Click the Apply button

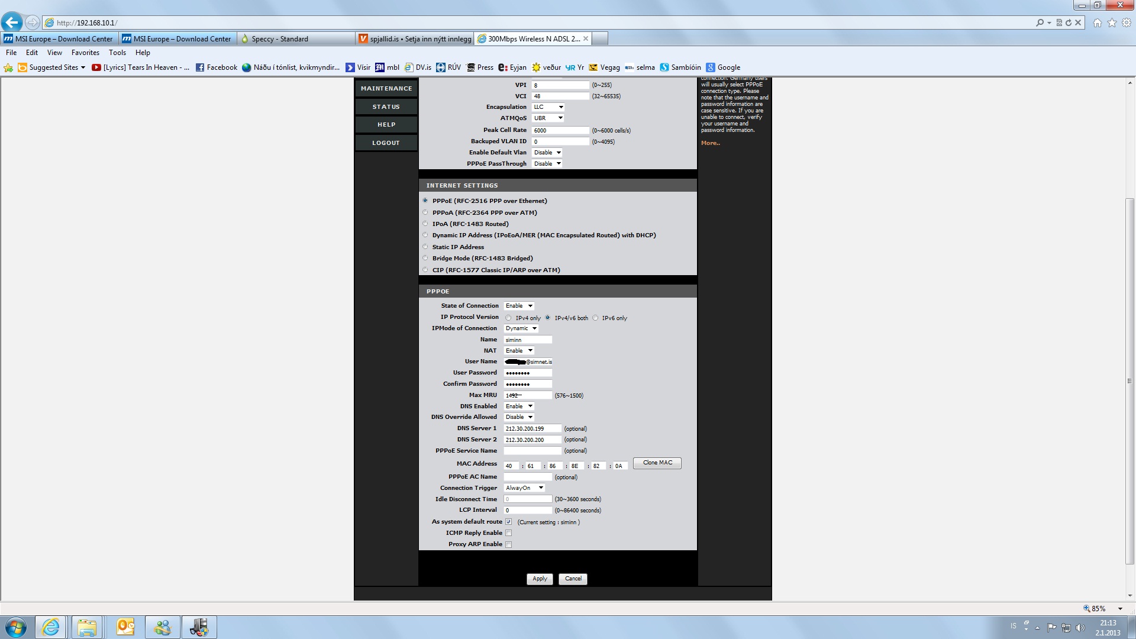(x=540, y=579)
